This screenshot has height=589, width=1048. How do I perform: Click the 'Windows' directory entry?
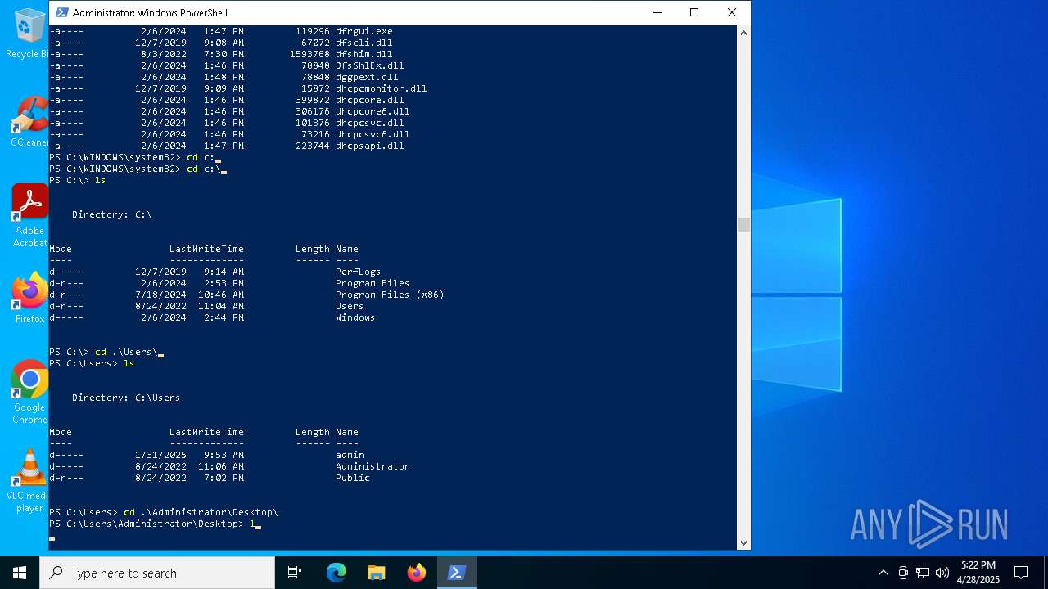[x=355, y=317]
